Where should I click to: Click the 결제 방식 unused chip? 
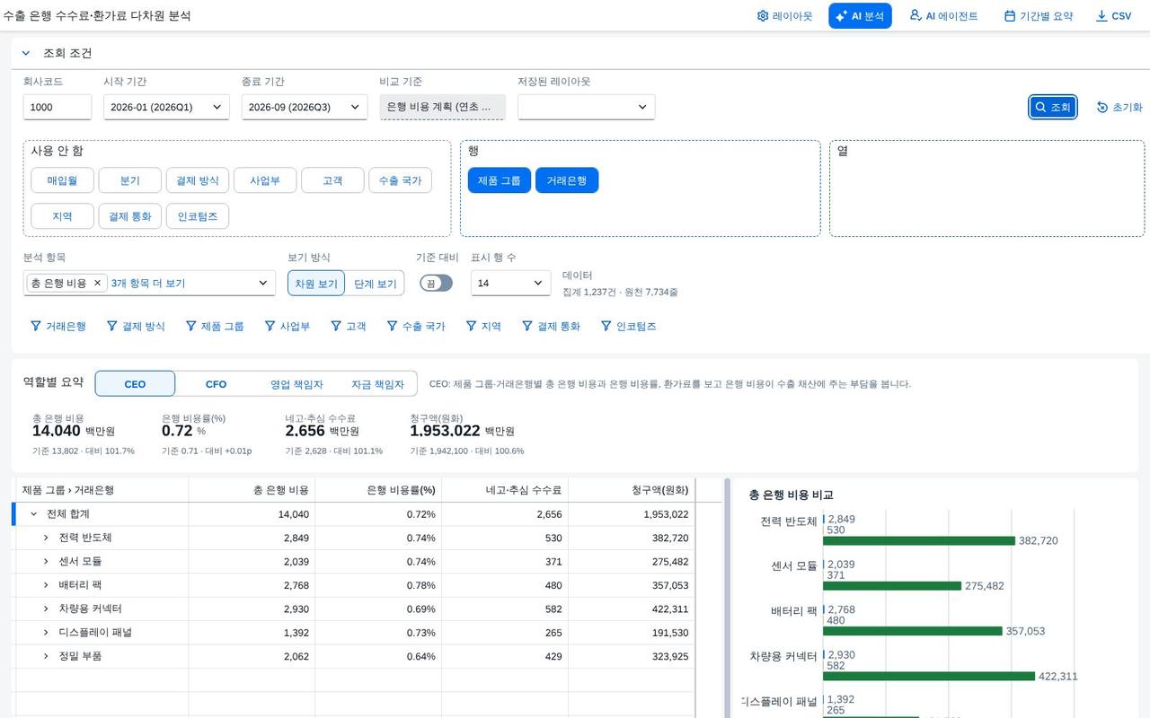point(198,180)
